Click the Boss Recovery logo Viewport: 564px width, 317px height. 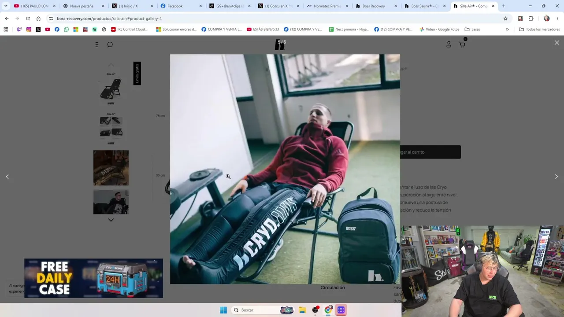280,44
